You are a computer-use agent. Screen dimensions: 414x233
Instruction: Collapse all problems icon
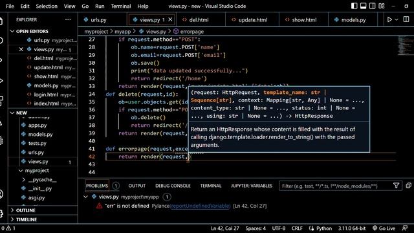tap(408, 186)
